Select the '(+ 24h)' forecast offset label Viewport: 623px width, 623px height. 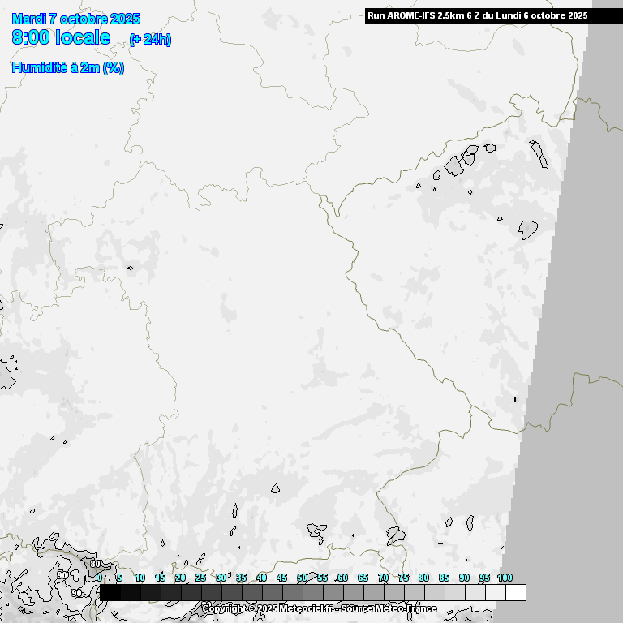(x=150, y=40)
